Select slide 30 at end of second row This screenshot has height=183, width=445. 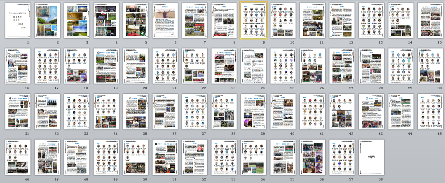[x=431, y=66]
